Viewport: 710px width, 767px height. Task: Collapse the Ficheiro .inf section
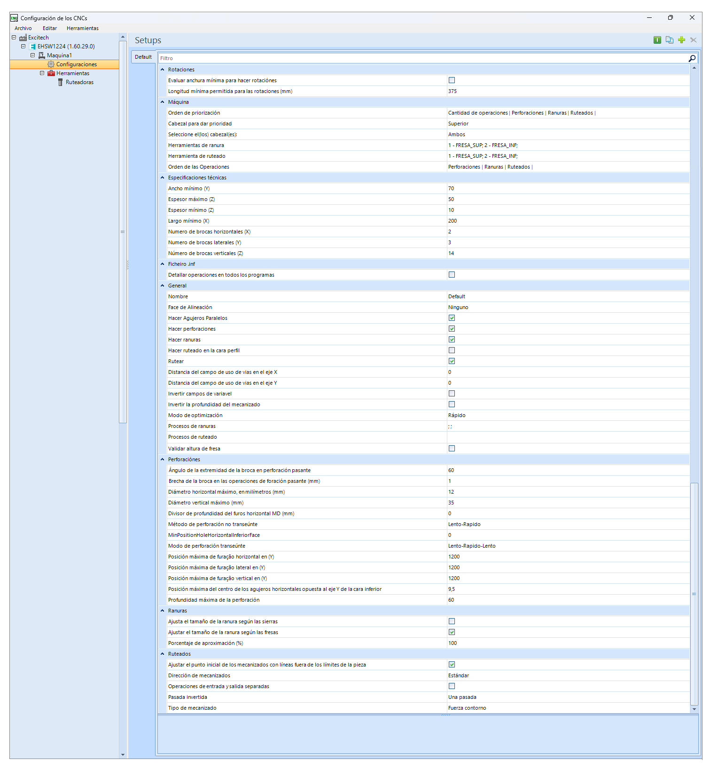point(163,264)
